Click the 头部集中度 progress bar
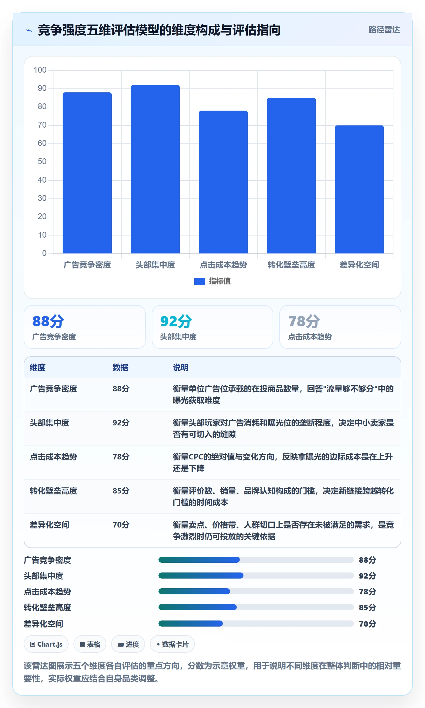The image size is (425, 708). coord(256,576)
